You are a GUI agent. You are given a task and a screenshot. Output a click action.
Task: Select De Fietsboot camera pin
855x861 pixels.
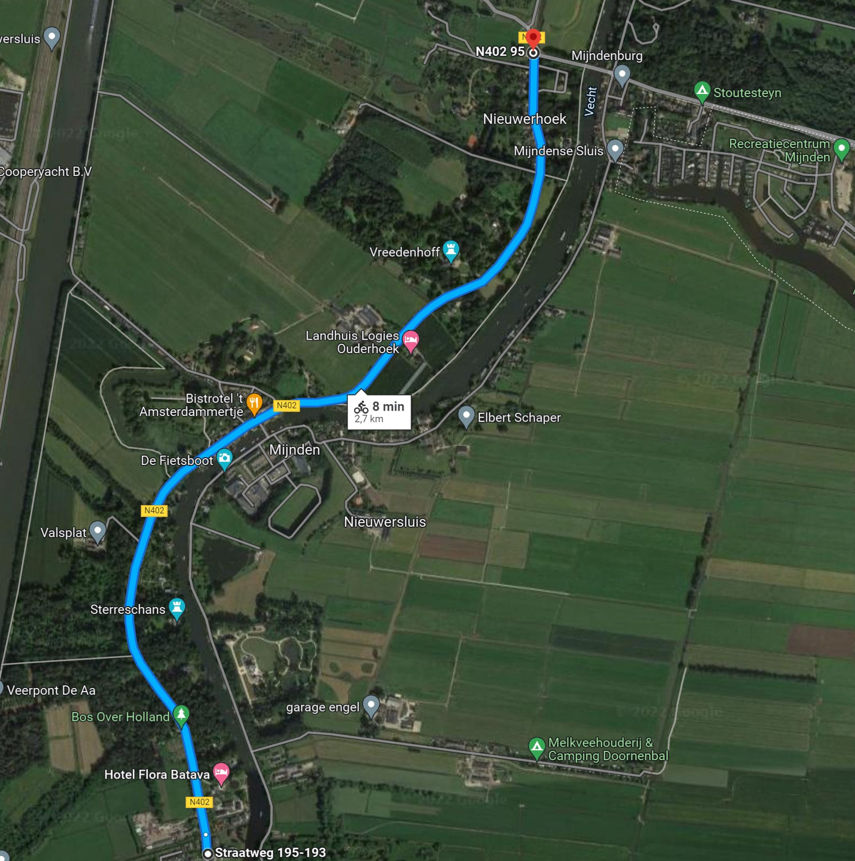pyautogui.click(x=224, y=460)
